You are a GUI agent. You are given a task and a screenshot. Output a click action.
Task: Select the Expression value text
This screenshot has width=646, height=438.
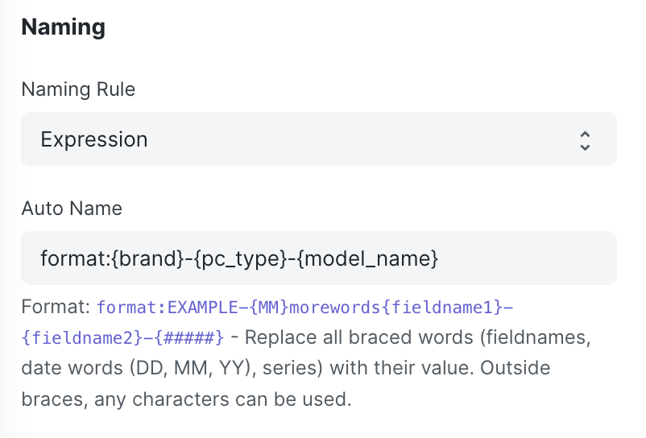(94, 139)
